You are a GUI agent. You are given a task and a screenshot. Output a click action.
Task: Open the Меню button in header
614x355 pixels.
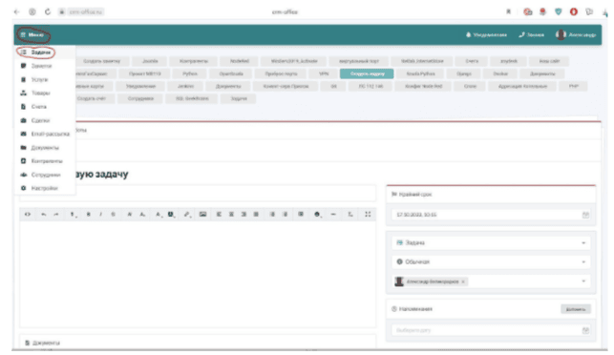[32, 35]
